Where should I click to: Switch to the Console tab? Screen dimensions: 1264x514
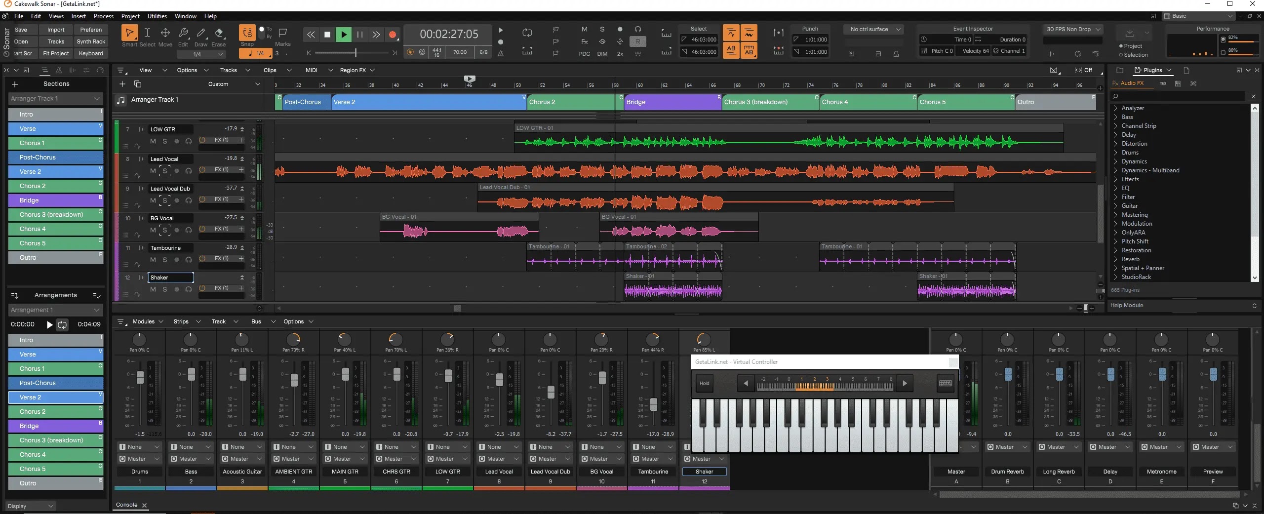126,505
